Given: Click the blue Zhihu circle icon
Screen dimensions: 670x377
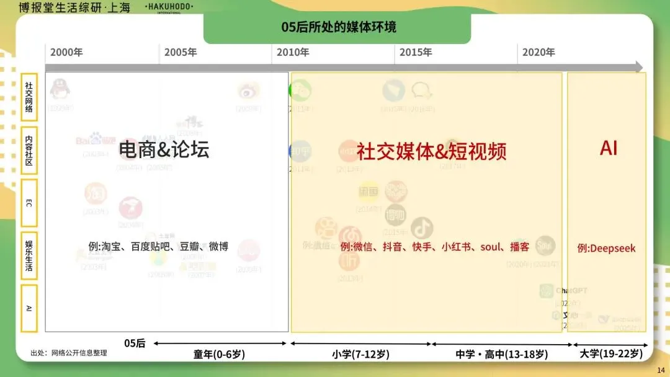Looking at the screenshot, I should point(300,151).
